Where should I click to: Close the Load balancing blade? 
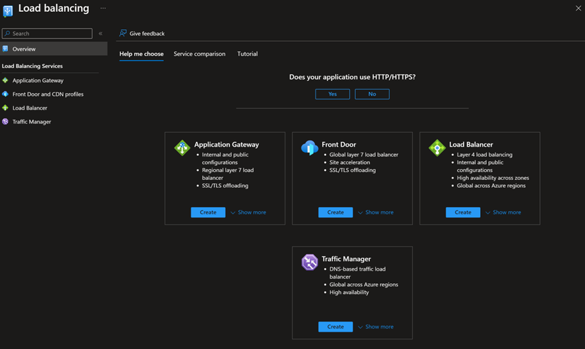578,8
